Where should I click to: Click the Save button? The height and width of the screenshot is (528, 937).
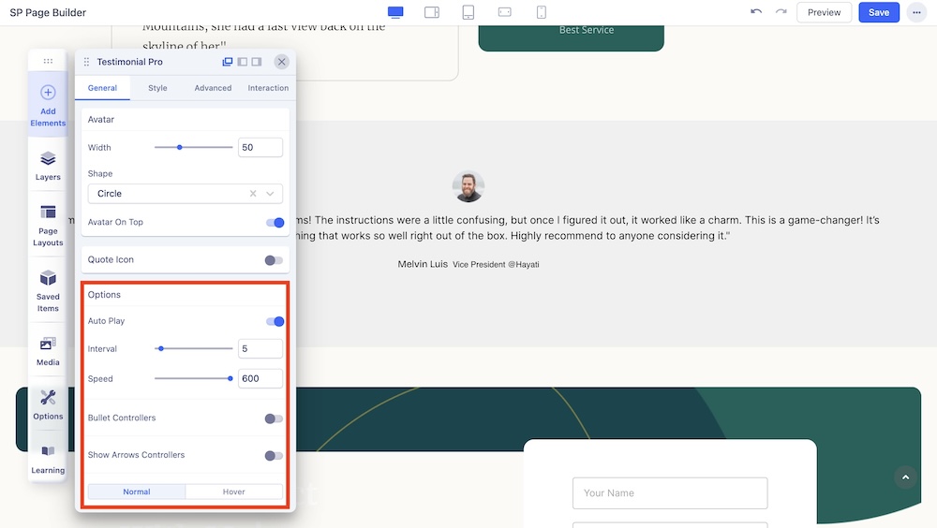[878, 12]
